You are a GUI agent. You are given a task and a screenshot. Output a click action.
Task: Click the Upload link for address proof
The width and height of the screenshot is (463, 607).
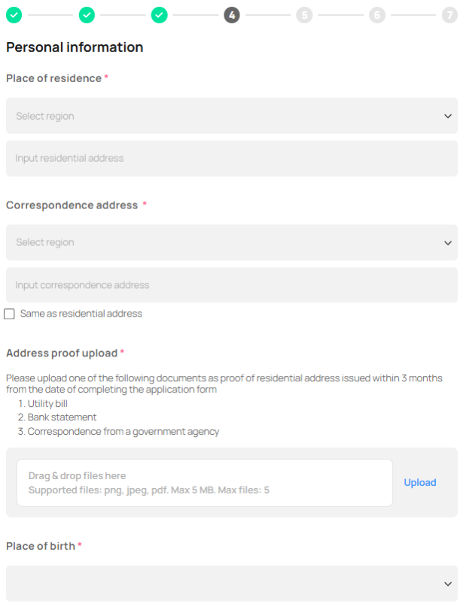tap(419, 483)
